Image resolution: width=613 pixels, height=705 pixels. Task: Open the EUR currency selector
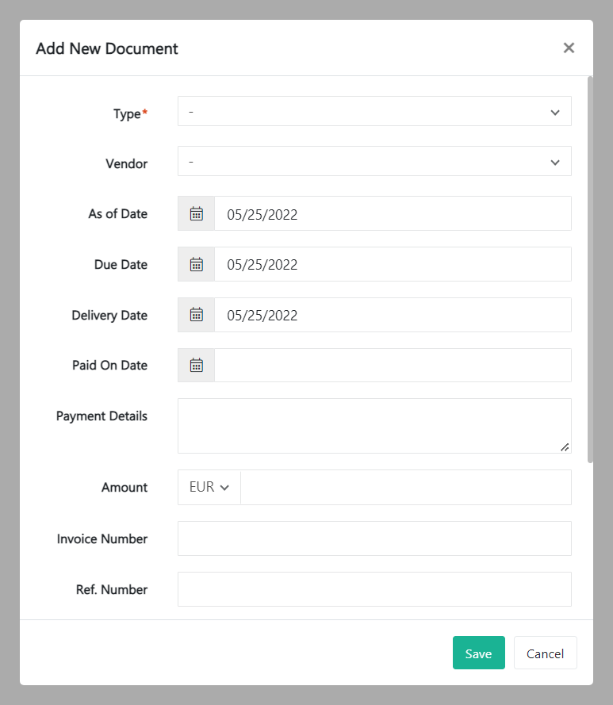tap(209, 488)
